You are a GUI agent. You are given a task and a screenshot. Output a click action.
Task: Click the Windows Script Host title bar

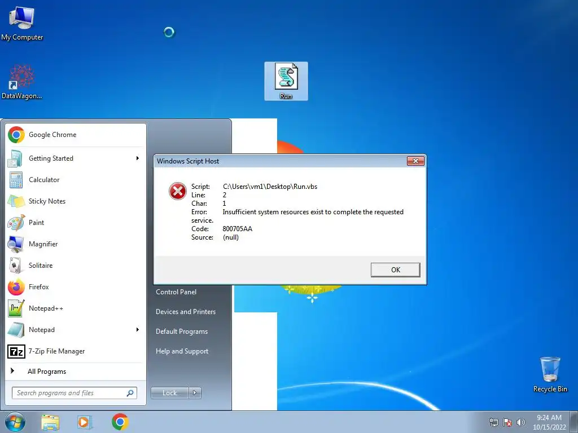[x=280, y=161]
